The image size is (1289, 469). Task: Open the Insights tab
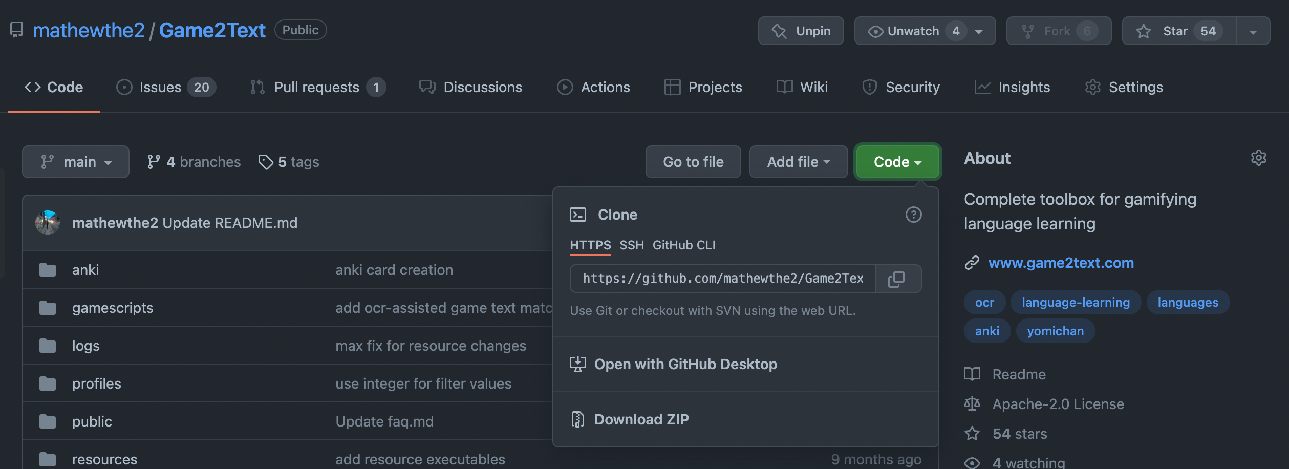(x=1012, y=87)
